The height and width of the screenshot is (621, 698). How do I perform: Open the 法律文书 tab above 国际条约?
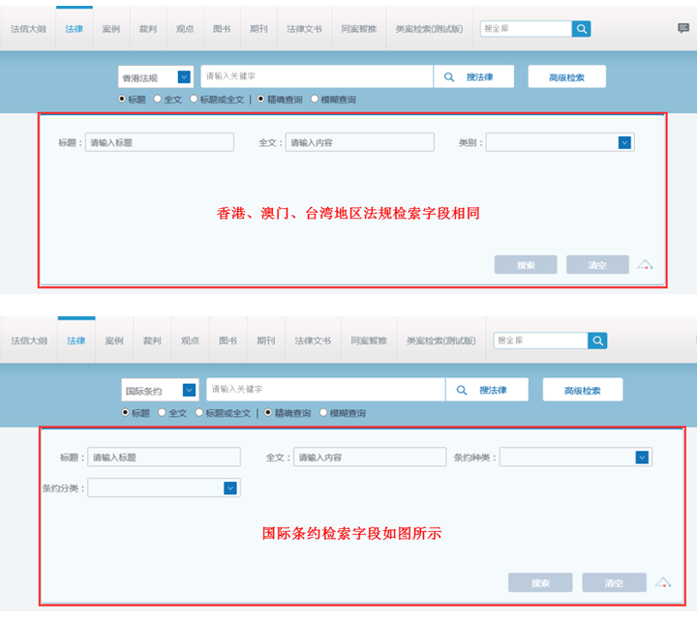click(x=313, y=340)
